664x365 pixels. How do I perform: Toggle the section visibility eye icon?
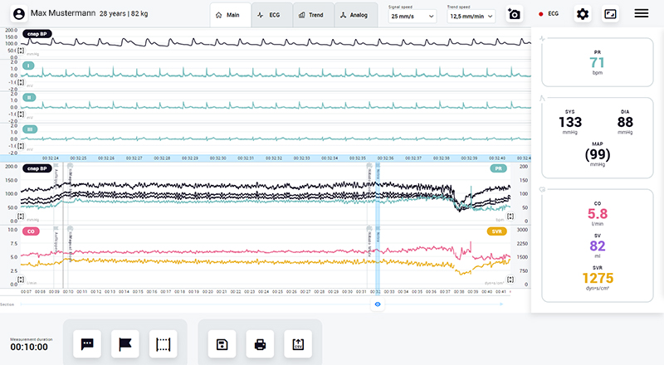pyautogui.click(x=378, y=305)
